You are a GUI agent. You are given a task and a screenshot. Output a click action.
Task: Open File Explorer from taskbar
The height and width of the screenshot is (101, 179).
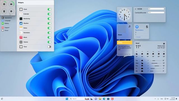tap(100, 99)
